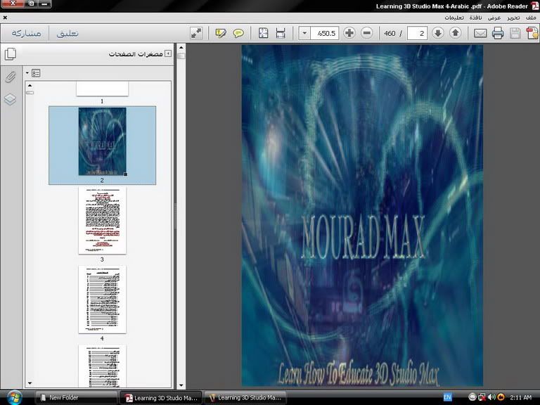Click the EN language indicator
The height and width of the screenshot is (405, 540).
click(x=447, y=397)
